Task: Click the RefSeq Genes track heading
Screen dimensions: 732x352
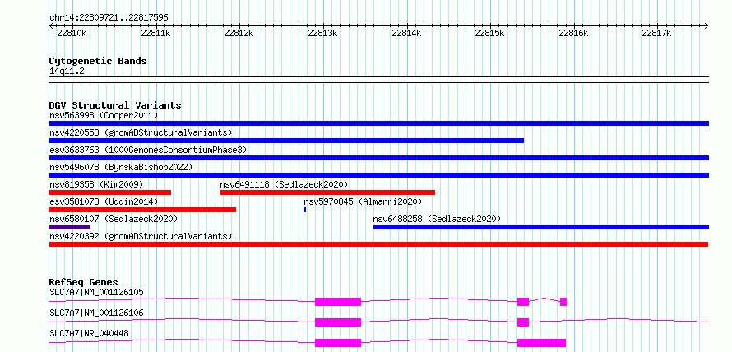Action: [83, 282]
